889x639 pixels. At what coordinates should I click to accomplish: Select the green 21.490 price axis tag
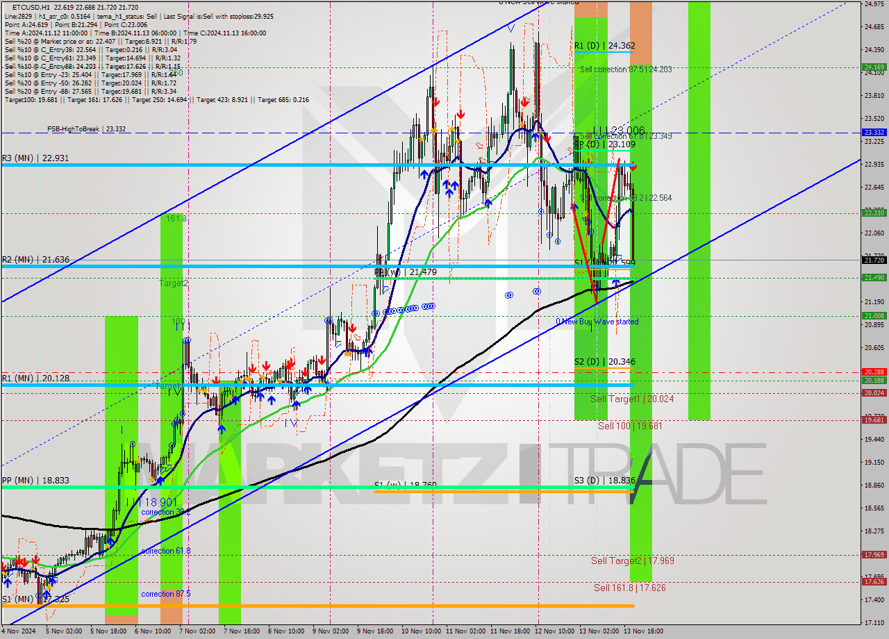point(874,278)
